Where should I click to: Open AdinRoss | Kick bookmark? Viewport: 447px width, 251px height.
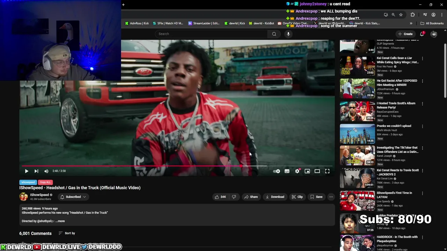click(x=137, y=23)
